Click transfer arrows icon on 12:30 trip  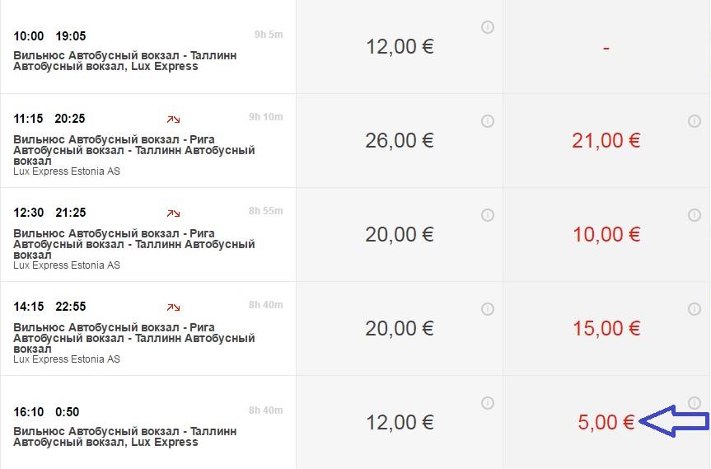pos(173,213)
